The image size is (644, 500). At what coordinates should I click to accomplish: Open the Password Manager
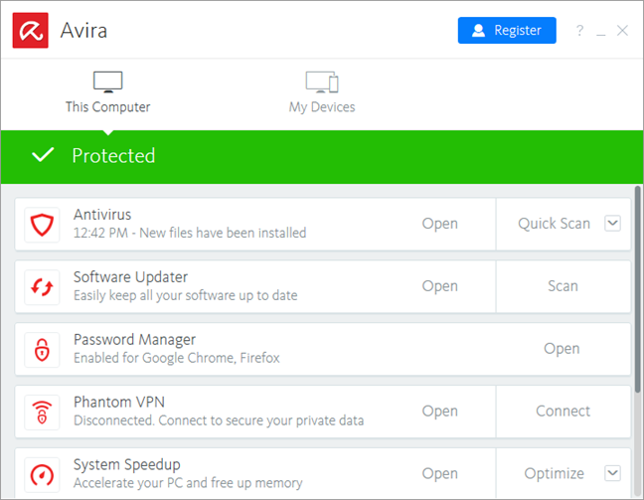point(562,349)
